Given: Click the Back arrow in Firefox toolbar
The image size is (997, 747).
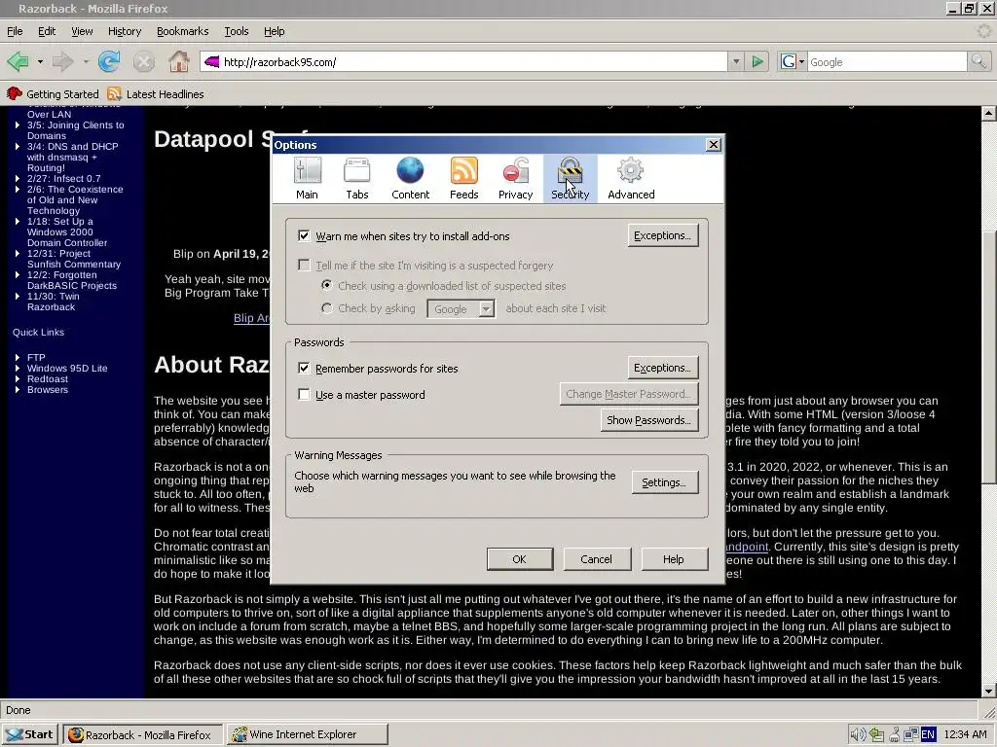Looking at the screenshot, I should pos(18,61).
